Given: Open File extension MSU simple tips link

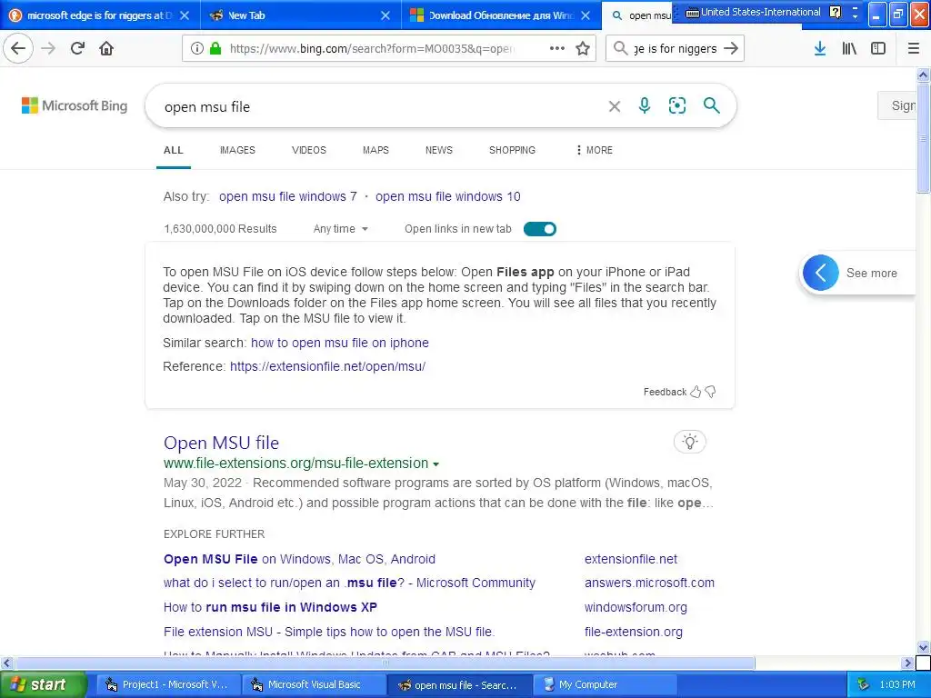Looking at the screenshot, I should coord(329,632).
